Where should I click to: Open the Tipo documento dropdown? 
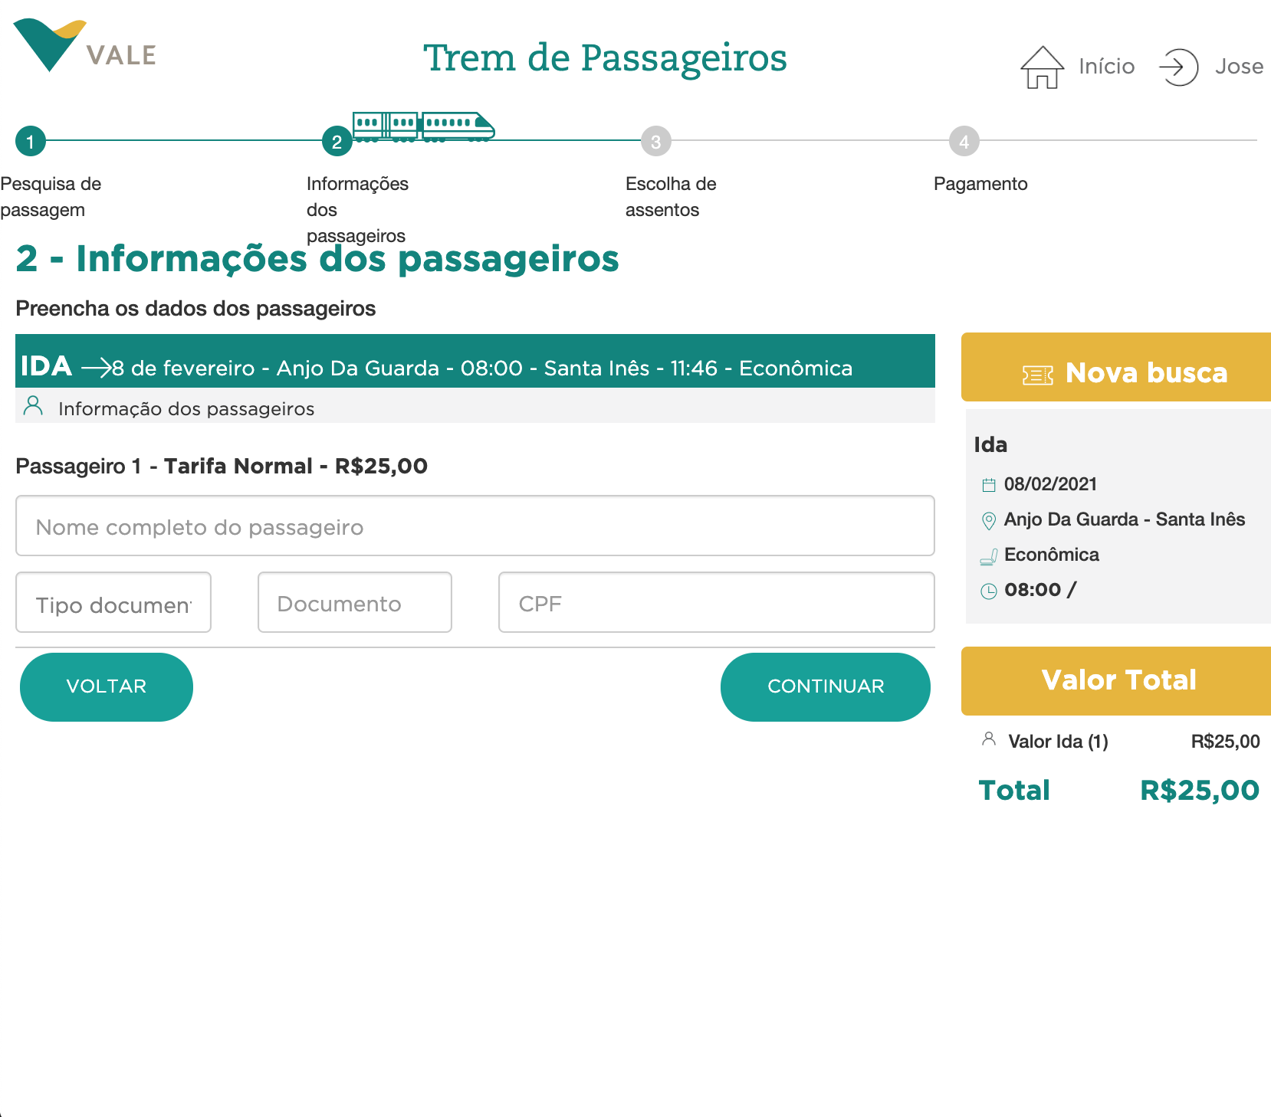coord(113,603)
